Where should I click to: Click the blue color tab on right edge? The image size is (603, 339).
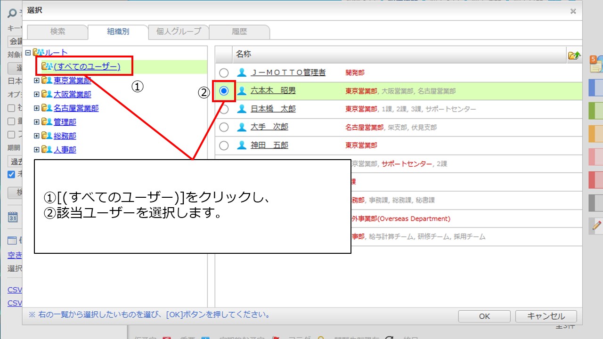[x=596, y=88]
